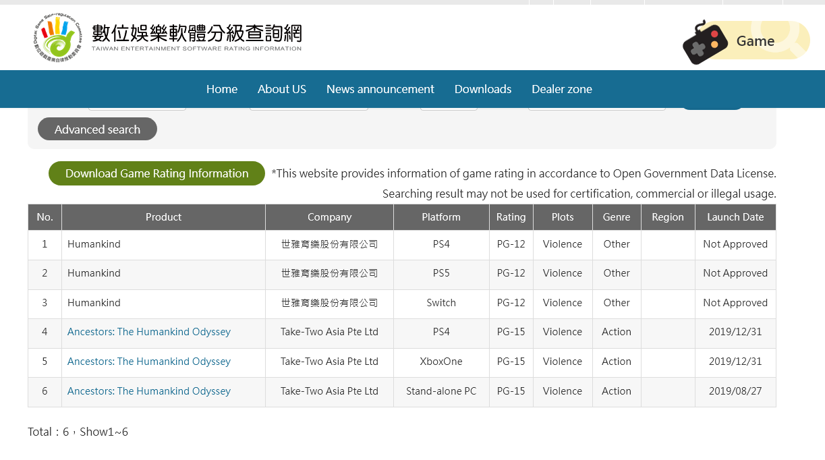Select the Humankind Switch row product cell
825x460 pixels.
94,303
